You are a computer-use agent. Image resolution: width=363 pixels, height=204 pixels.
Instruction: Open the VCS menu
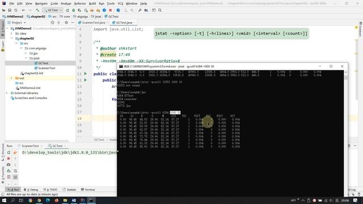click(120, 3)
